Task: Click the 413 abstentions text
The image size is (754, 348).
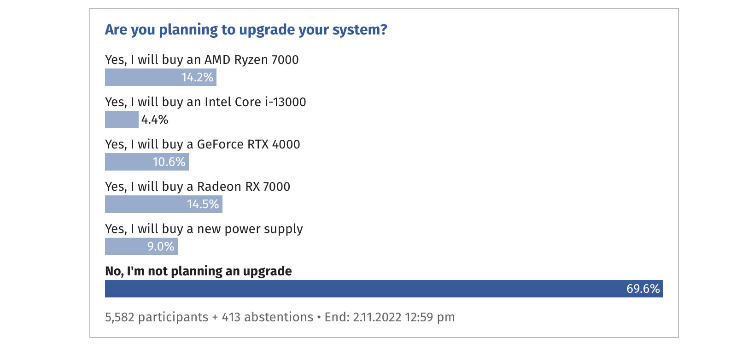Action: click(268, 317)
